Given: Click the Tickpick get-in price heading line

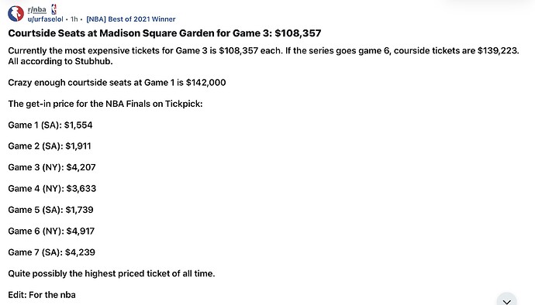Looking at the screenshot, I should point(105,104).
